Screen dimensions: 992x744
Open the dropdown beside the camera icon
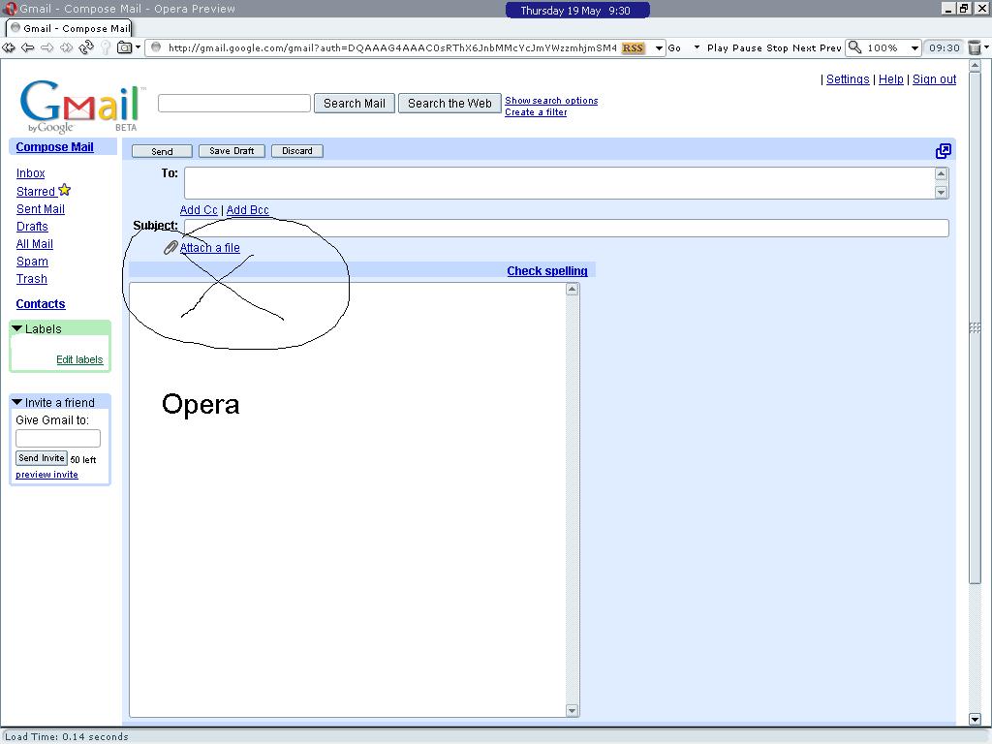pyautogui.click(x=138, y=47)
